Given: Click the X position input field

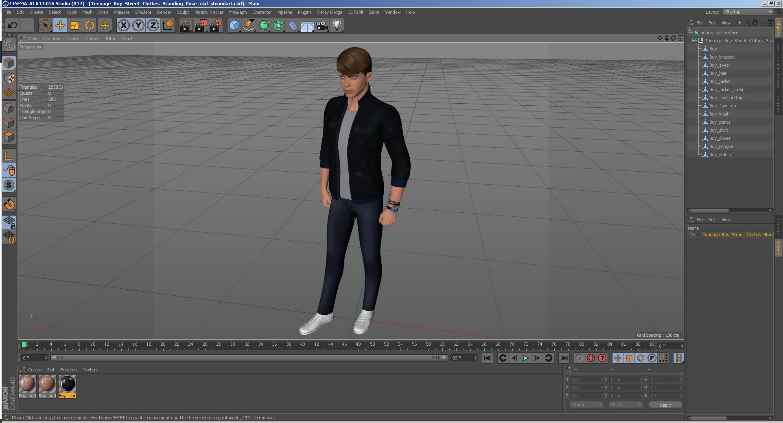Looking at the screenshot, I should coord(586,379).
